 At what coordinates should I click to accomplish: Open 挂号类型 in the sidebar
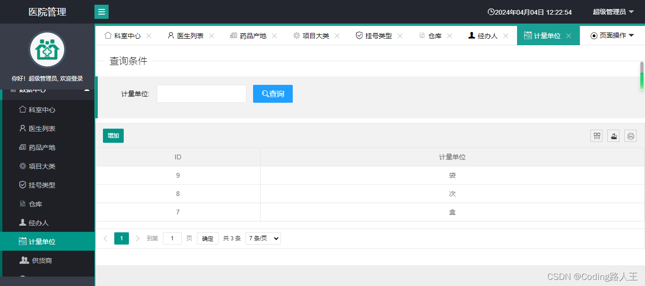click(47, 185)
